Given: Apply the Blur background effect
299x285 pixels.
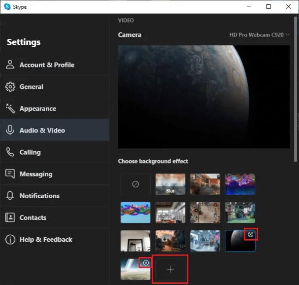Looking at the screenshot, I should click(x=170, y=184).
